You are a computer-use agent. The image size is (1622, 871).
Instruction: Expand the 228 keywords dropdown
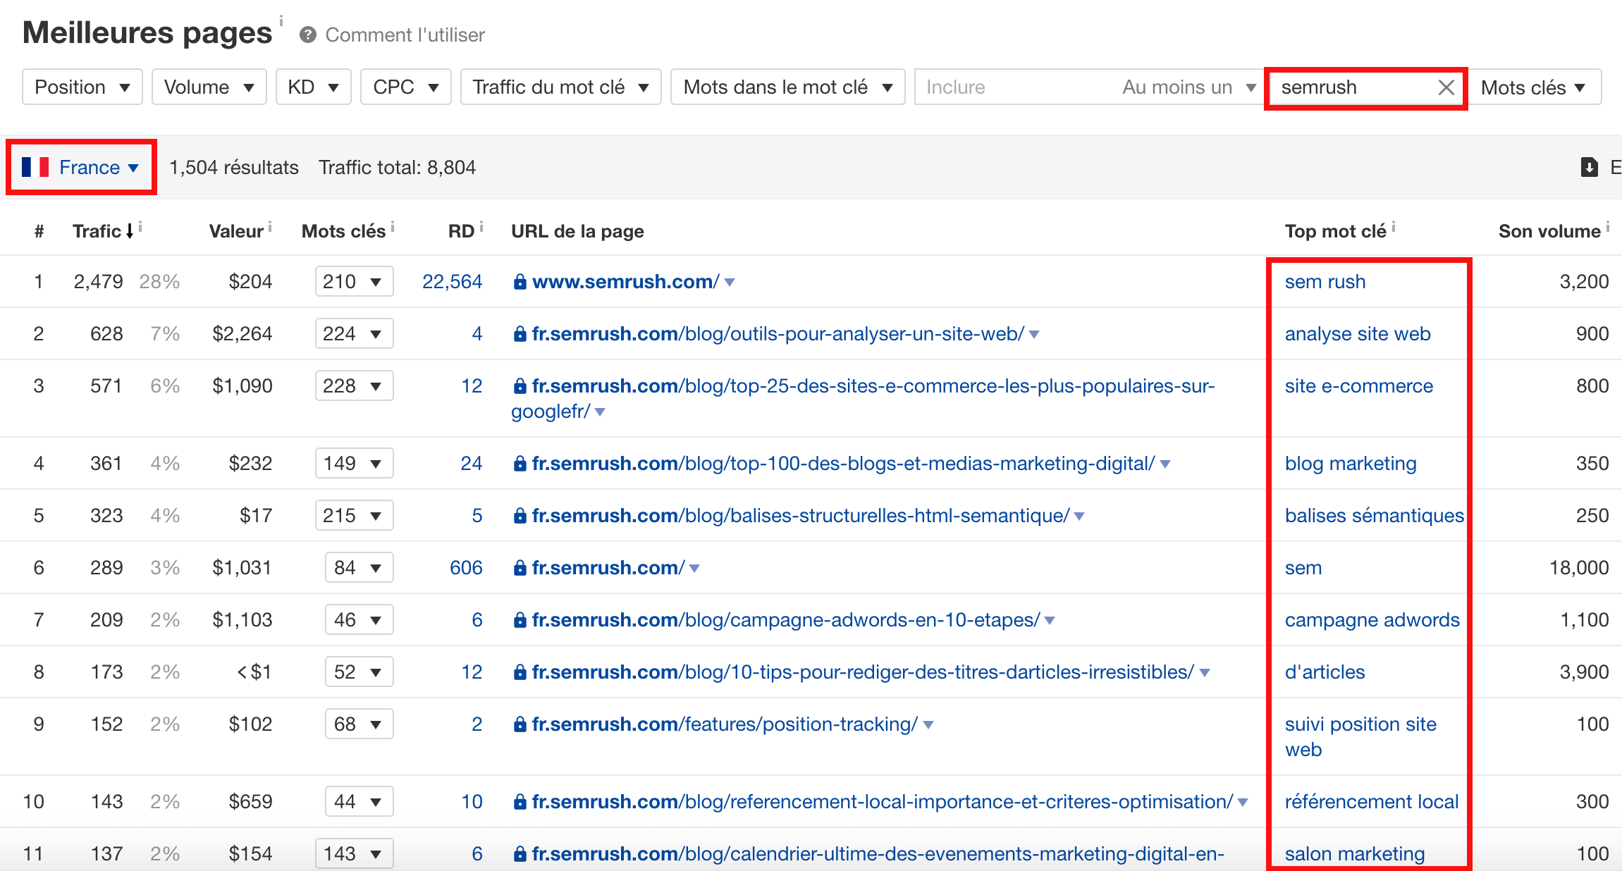click(354, 386)
